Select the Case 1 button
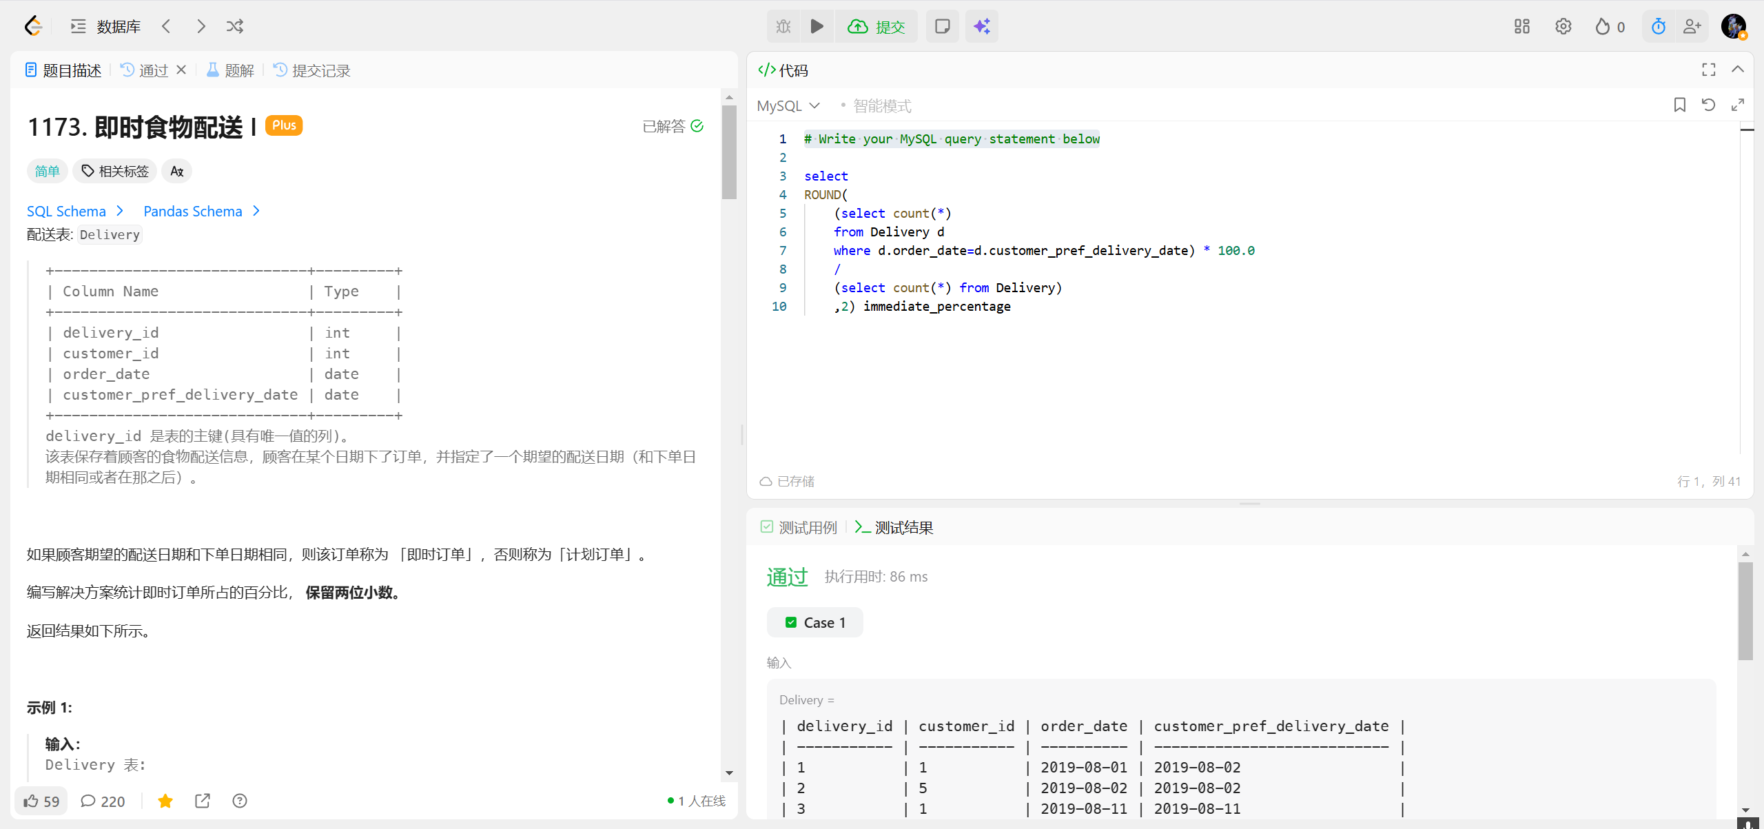This screenshot has width=1764, height=829. click(814, 622)
